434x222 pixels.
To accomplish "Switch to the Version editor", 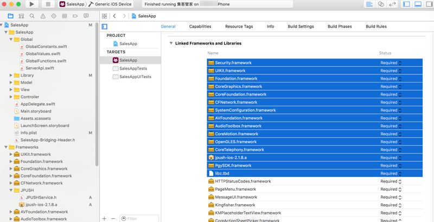I will click(x=392, y=4).
